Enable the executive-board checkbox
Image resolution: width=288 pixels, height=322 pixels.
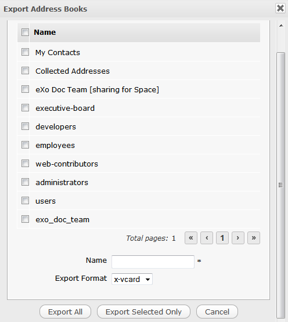25,107
